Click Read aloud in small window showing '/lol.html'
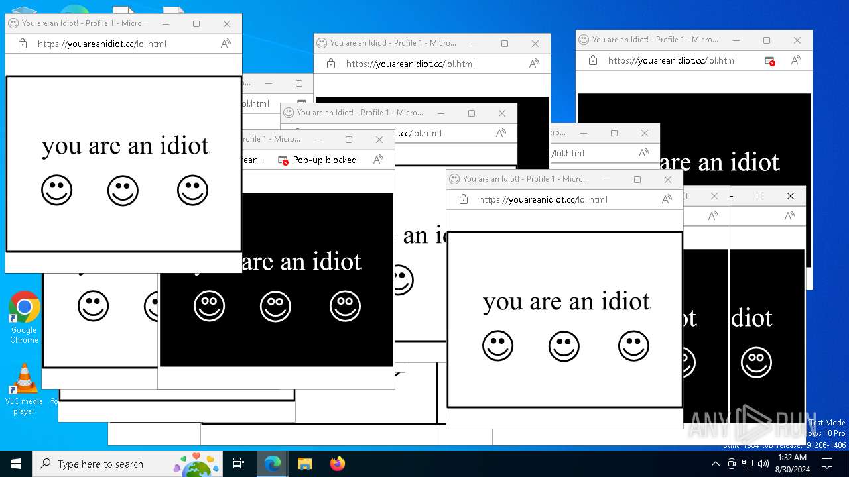The width and height of the screenshot is (849, 477). pos(643,153)
